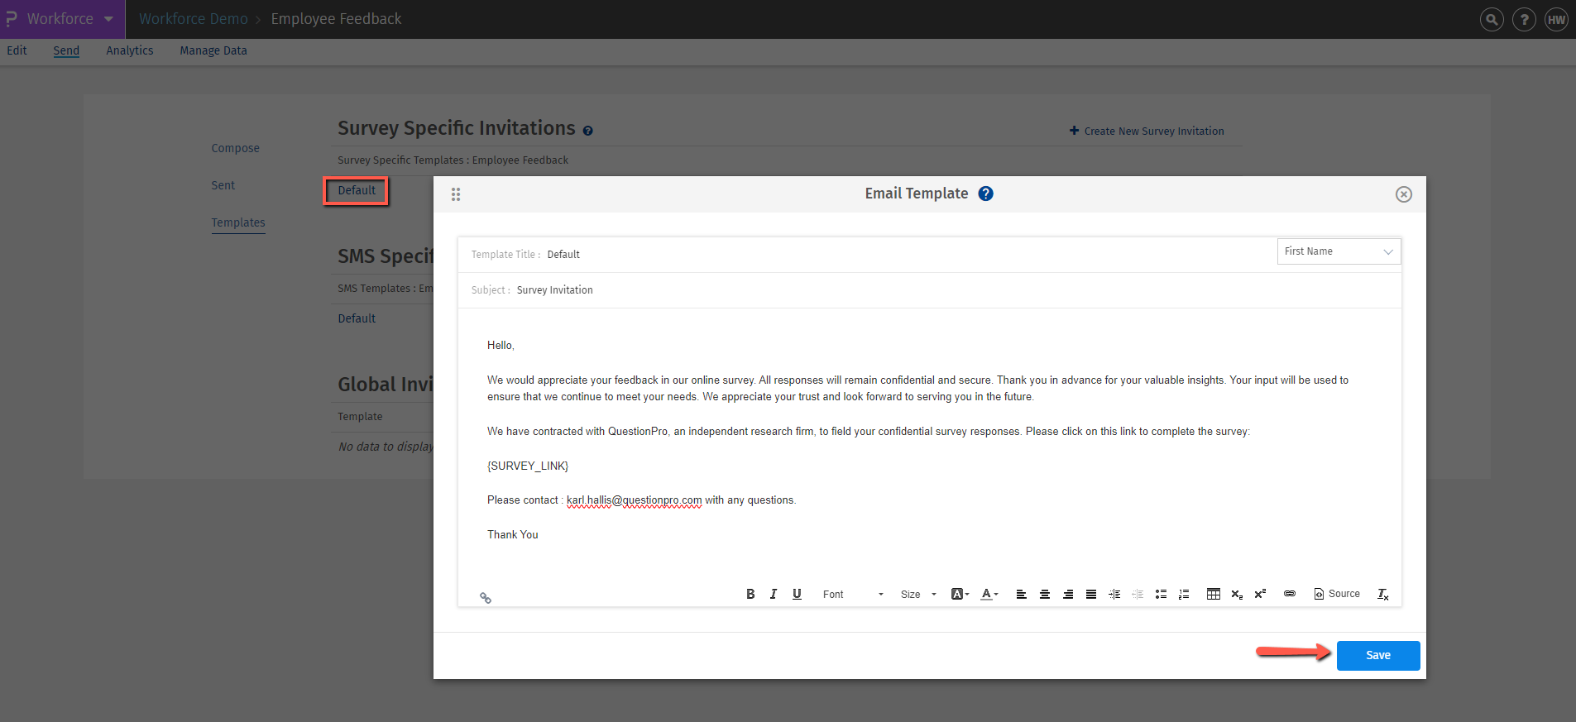This screenshot has height=722, width=1576.
Task: Open the background color picker
Action: [960, 594]
